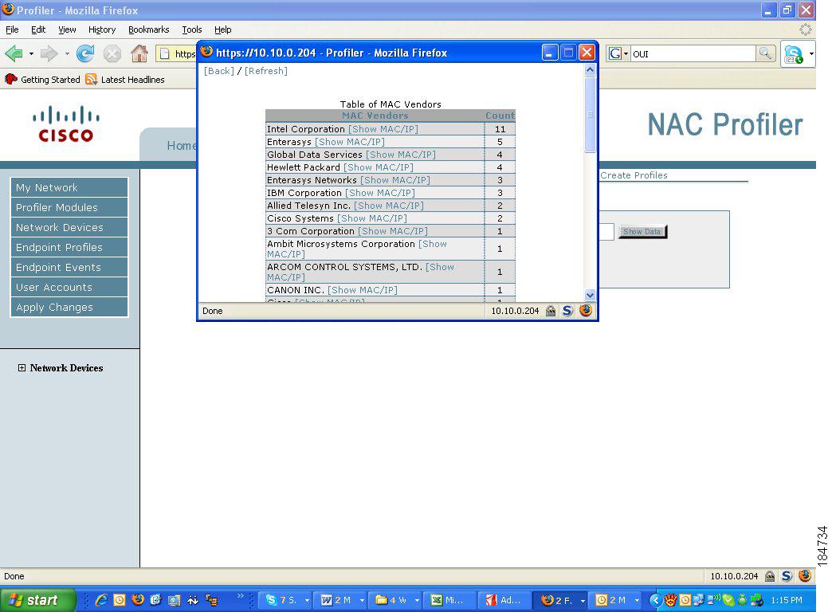Screen dimensions: 832x612
Task: Open Network Devices in sidebar menu
Action: pyautogui.click(x=69, y=227)
